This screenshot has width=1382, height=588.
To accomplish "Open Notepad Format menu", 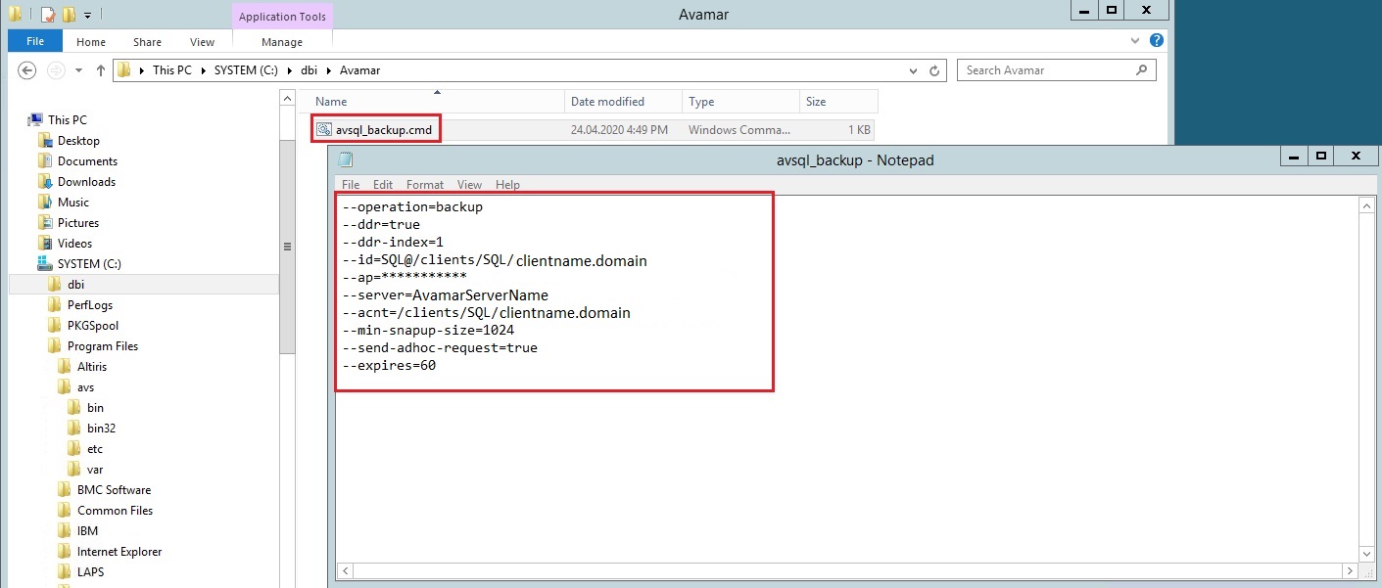I will point(425,184).
